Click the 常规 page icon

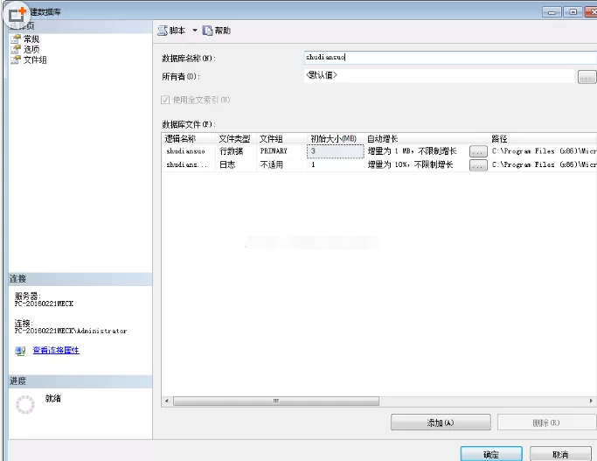16,38
